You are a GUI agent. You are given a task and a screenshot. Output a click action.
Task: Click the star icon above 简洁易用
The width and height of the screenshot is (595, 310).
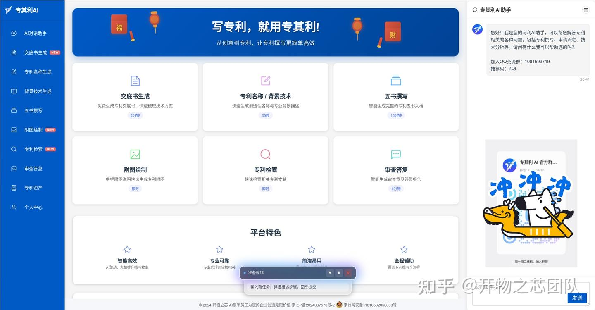(312, 250)
